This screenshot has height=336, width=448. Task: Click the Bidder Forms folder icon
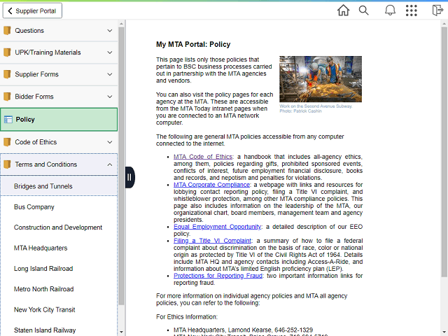tap(7, 97)
